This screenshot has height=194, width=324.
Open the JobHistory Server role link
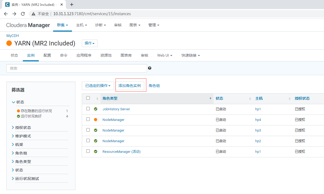tap(116, 109)
